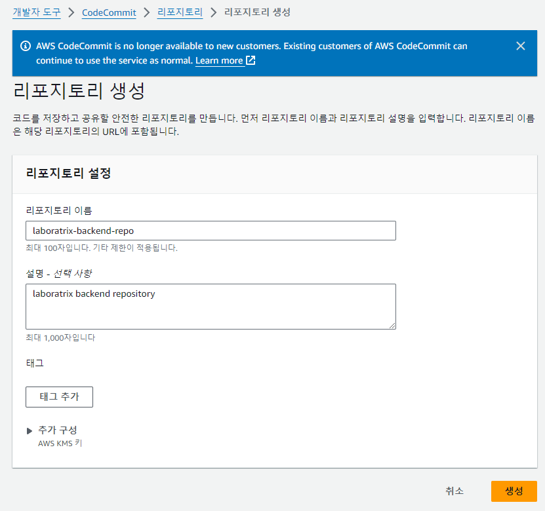
Task: Click the external link icon after Learn more
Action: coord(251,60)
